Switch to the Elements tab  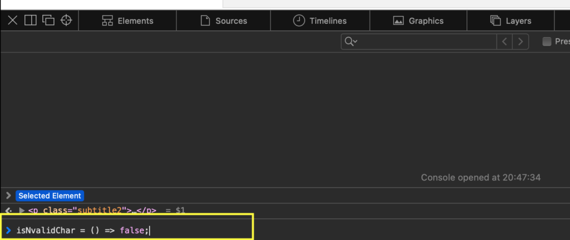127,21
